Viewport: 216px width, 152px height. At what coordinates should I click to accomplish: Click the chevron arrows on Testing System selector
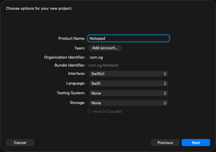(x=165, y=93)
